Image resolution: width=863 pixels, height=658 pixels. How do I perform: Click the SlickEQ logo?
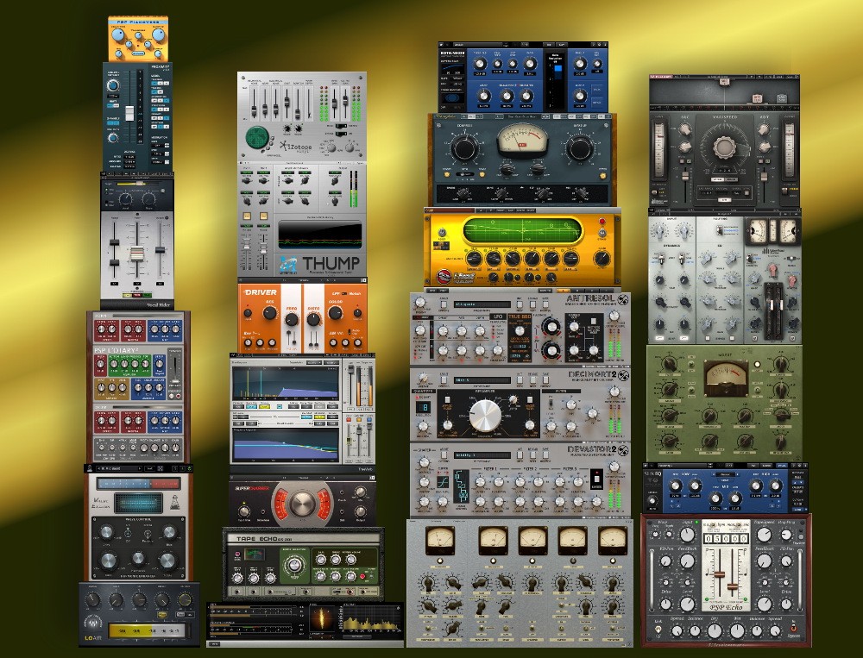pos(653,473)
